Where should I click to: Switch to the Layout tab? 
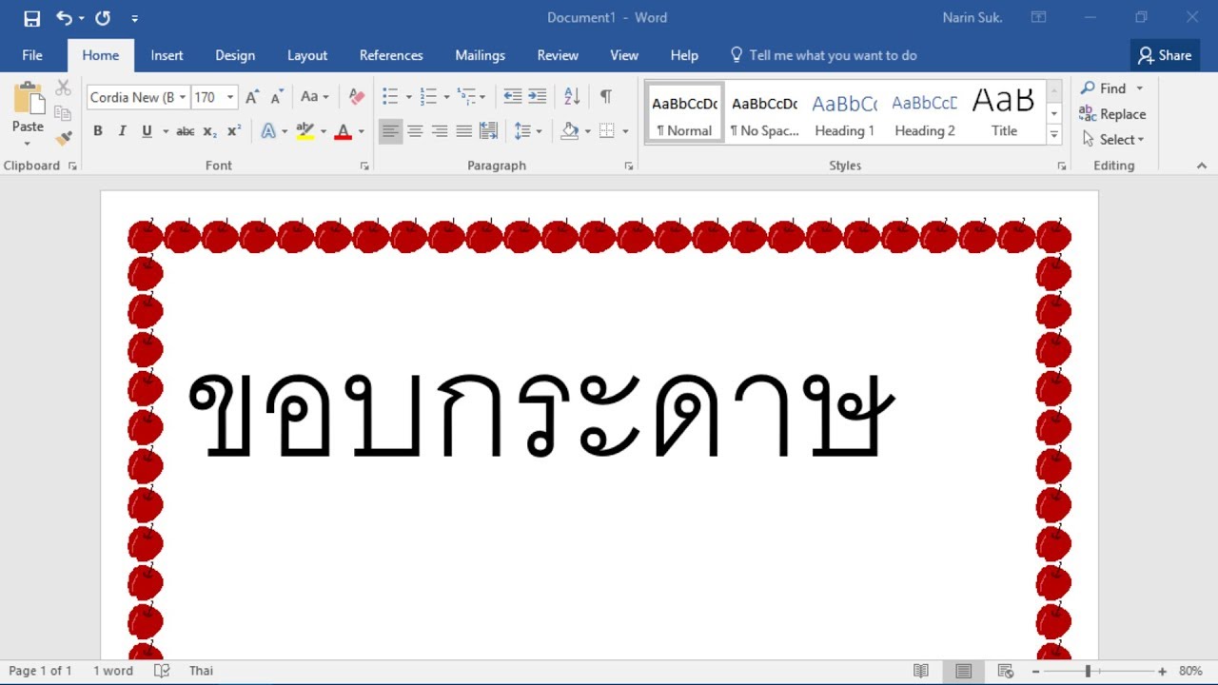click(x=307, y=55)
